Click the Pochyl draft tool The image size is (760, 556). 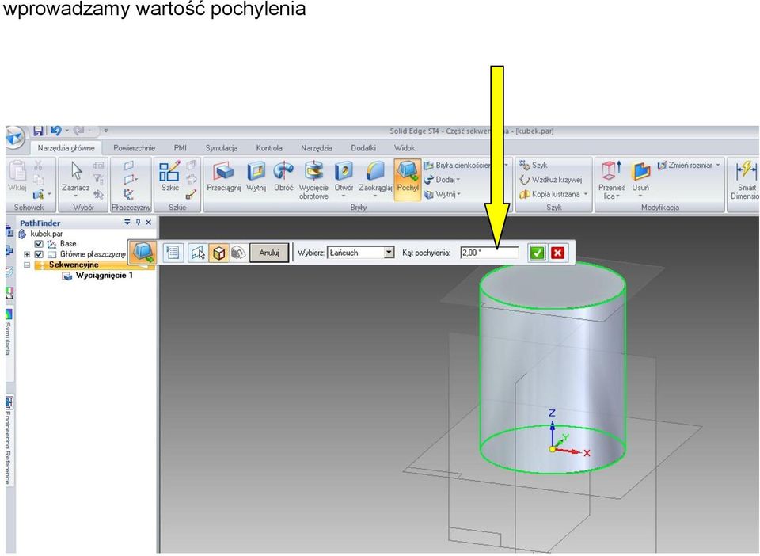(x=408, y=177)
